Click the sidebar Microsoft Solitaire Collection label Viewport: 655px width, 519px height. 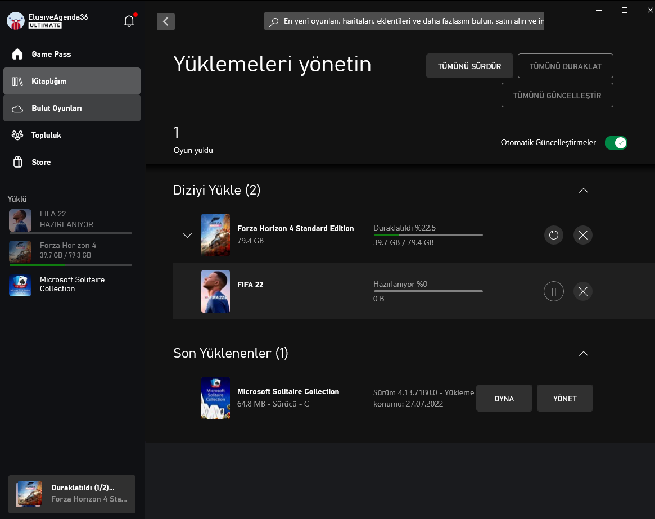pos(73,284)
